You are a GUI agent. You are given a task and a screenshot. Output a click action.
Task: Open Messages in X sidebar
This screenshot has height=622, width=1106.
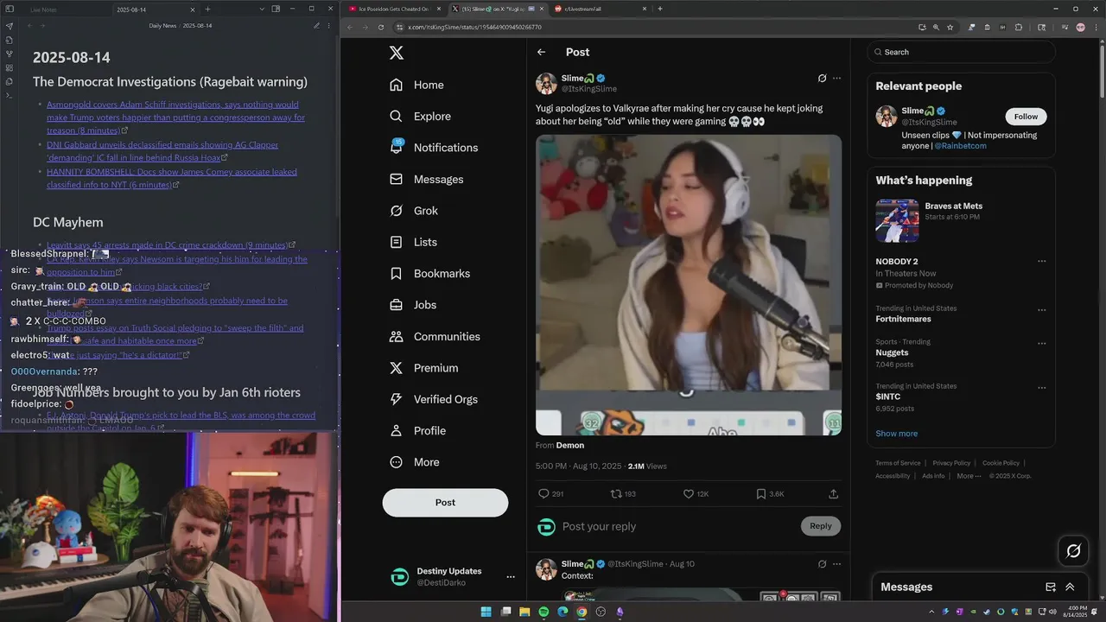pyautogui.click(x=427, y=179)
